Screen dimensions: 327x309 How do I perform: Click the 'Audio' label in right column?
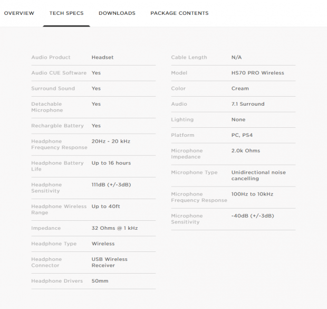click(179, 104)
